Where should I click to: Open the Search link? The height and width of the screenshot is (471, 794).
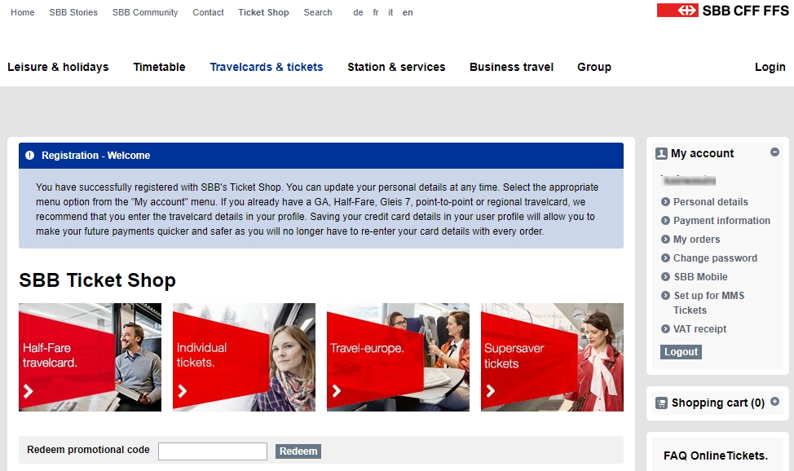[x=318, y=12]
